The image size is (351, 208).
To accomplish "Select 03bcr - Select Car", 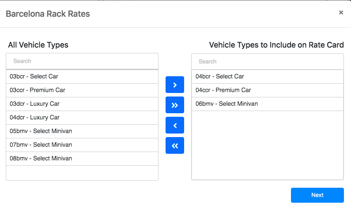I will pos(82,77).
